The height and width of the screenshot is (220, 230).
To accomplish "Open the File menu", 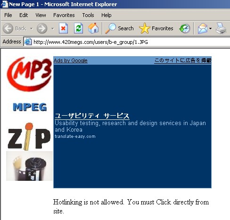I will 8,15.
